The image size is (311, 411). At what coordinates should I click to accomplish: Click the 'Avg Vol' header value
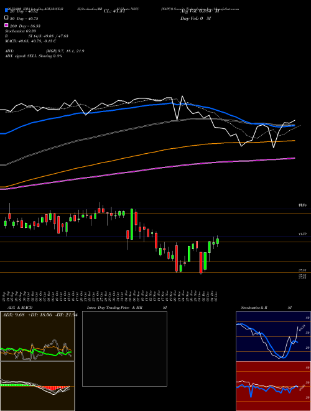[199, 11]
